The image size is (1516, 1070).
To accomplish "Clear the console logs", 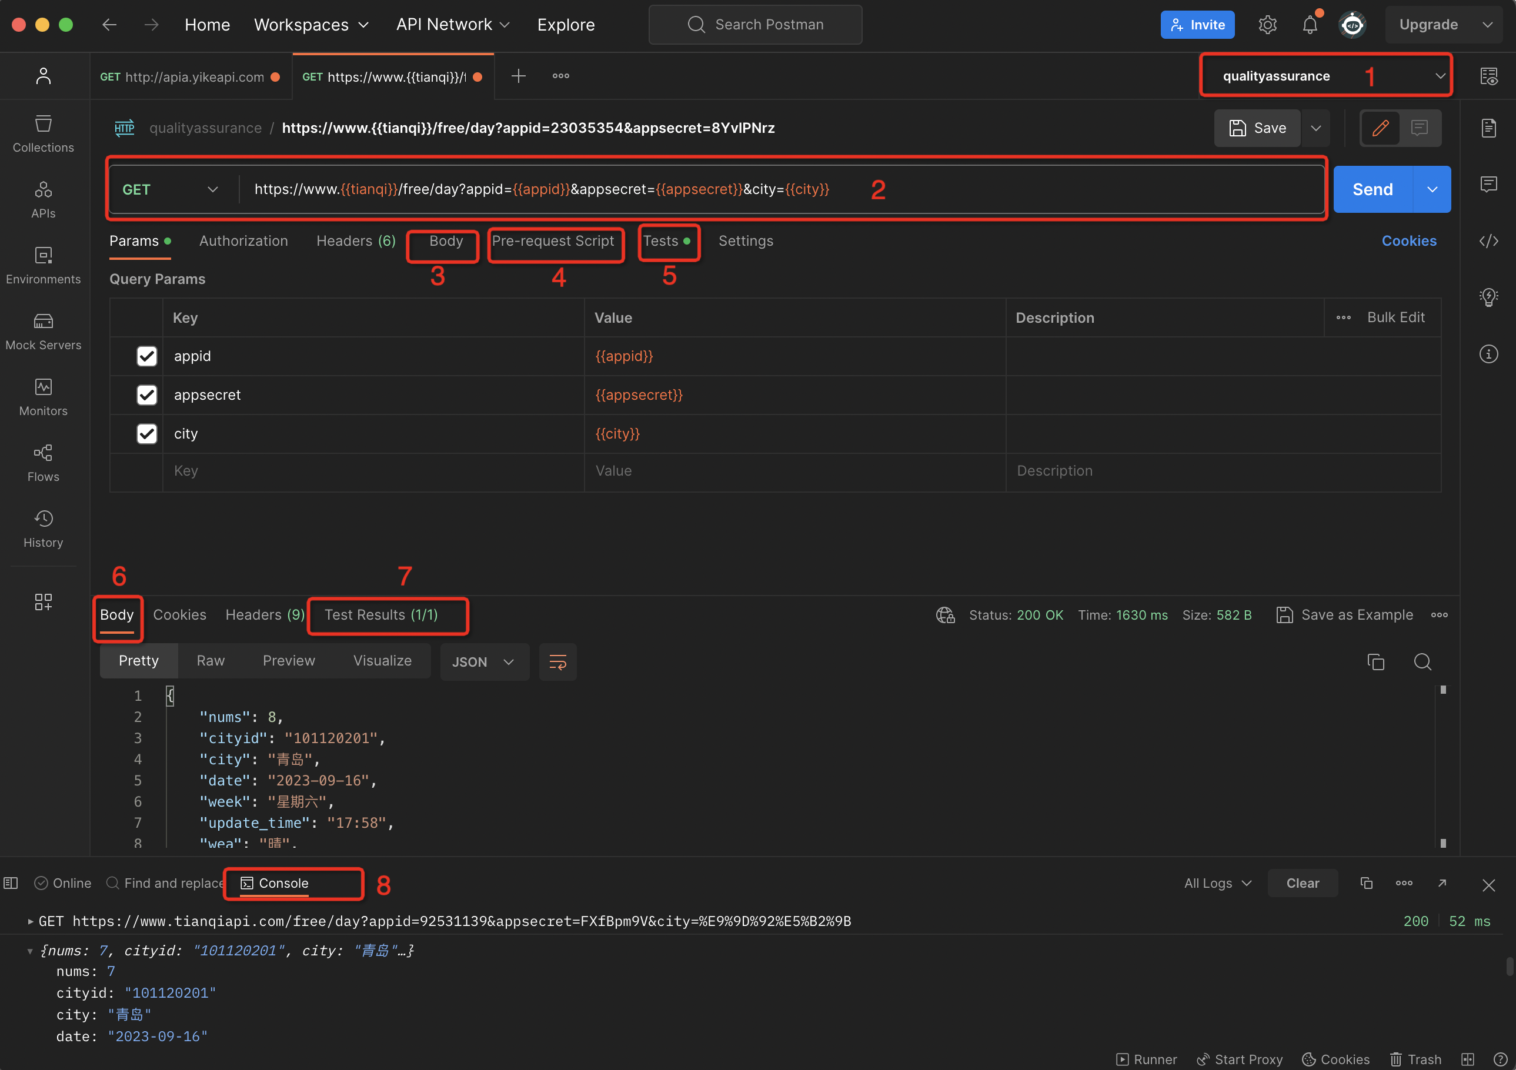I will coord(1302,883).
